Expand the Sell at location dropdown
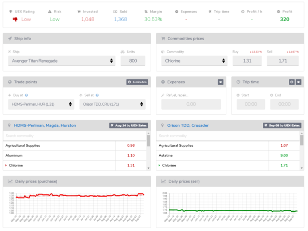The height and width of the screenshot is (231, 308). coord(112,104)
